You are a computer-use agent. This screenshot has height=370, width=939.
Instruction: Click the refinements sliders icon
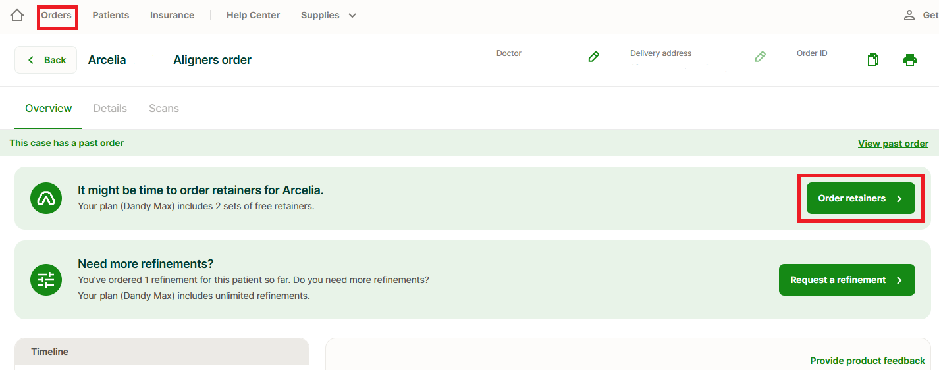[x=46, y=280]
